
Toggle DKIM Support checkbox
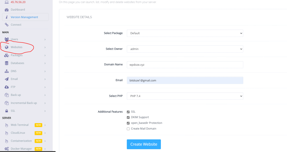point(128,117)
